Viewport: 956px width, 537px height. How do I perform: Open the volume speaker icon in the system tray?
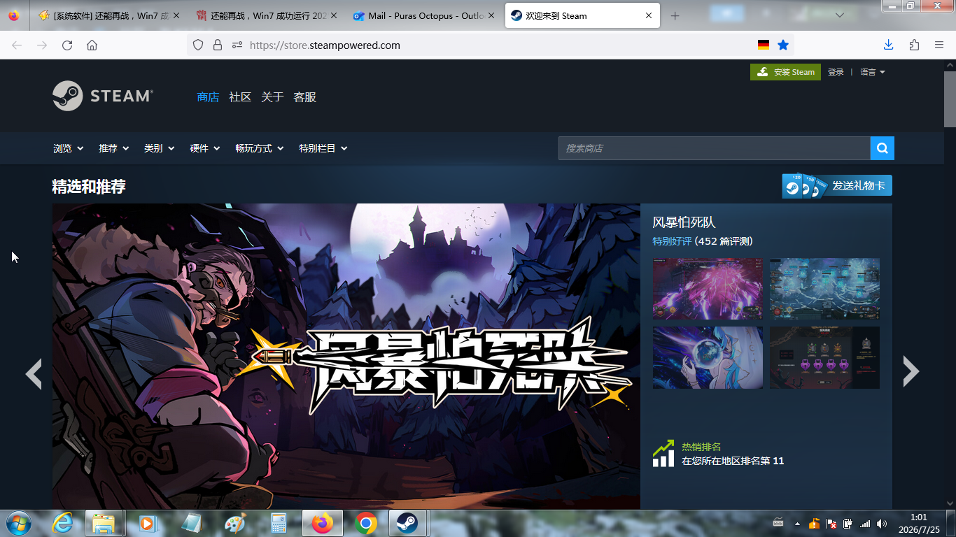coord(881,523)
